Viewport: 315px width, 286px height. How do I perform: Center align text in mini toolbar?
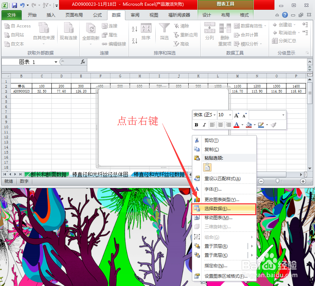click(x=220, y=125)
